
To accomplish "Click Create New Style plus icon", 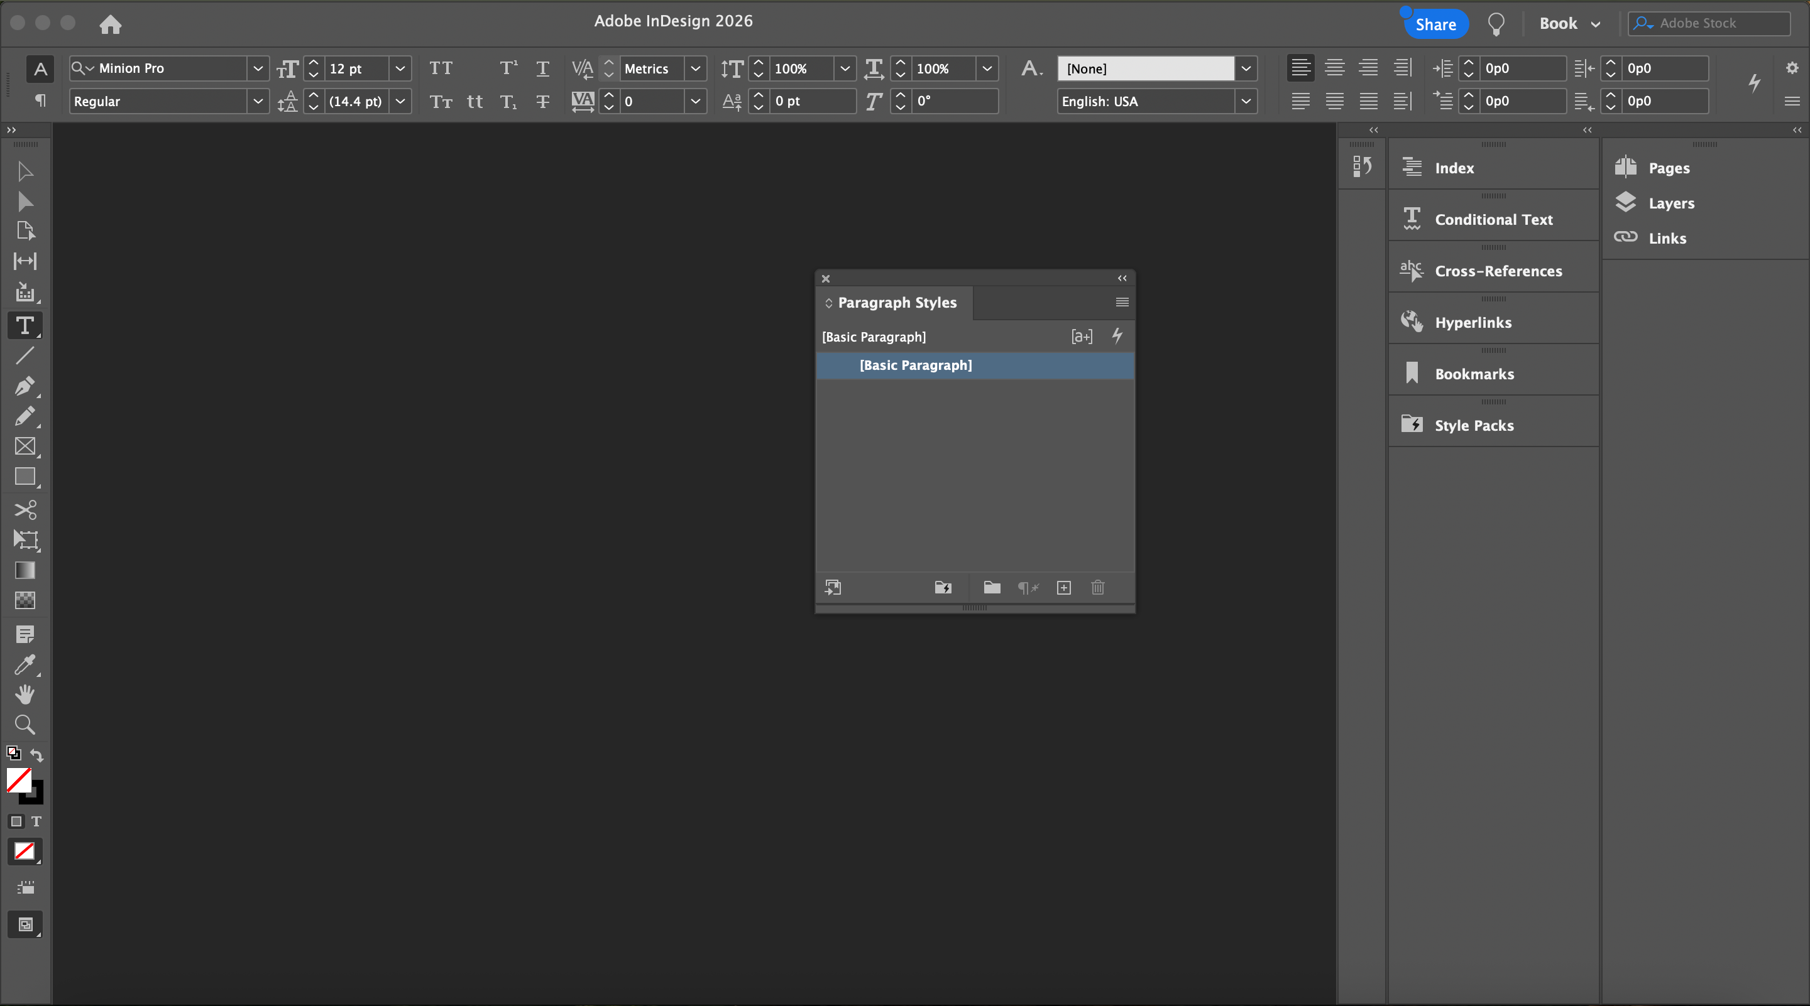I will coord(1064,588).
